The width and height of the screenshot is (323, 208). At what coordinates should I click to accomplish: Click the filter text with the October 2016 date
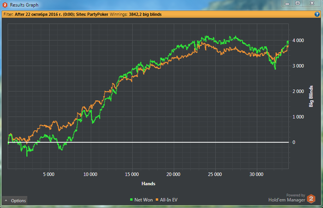point(44,14)
